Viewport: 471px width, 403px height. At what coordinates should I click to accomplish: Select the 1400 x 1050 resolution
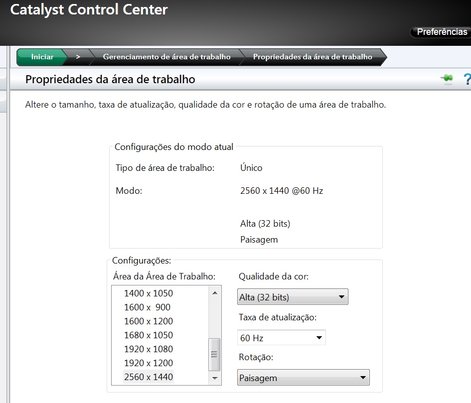[x=149, y=293]
